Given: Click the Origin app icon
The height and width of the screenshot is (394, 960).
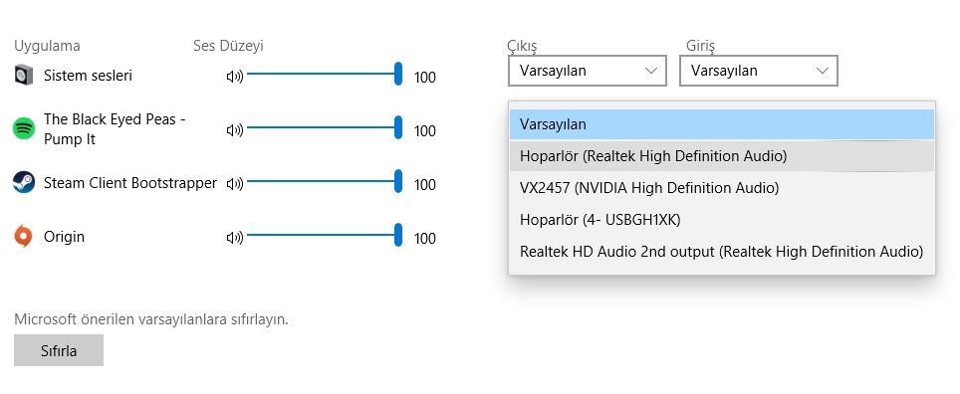Looking at the screenshot, I should 23,236.
